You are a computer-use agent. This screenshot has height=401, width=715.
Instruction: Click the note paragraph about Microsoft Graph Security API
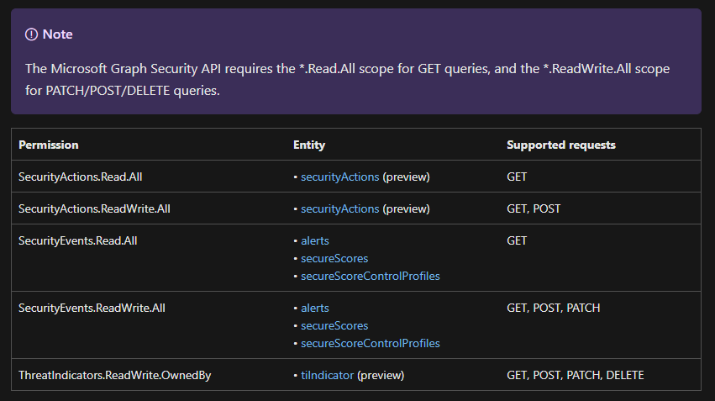pos(348,79)
